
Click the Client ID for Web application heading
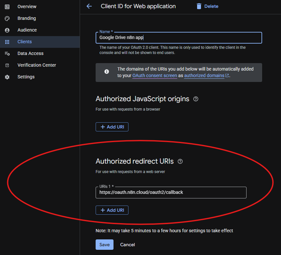138,6
